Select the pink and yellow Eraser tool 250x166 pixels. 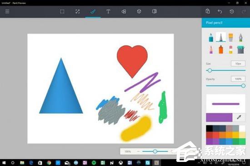click(231, 49)
